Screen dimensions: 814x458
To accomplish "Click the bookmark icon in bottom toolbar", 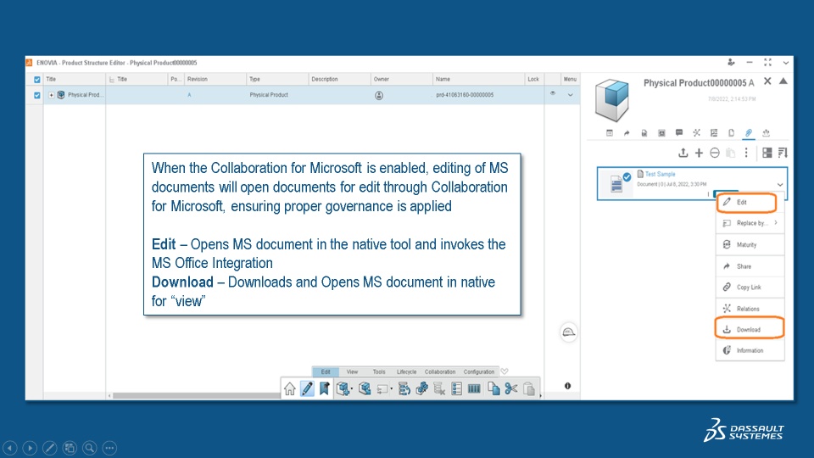I will [x=325, y=388].
